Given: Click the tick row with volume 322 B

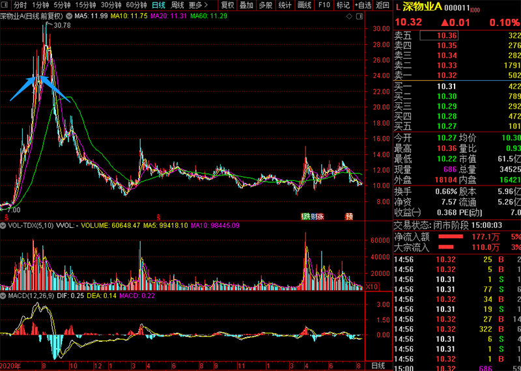Looking at the screenshot, I should point(457,329).
